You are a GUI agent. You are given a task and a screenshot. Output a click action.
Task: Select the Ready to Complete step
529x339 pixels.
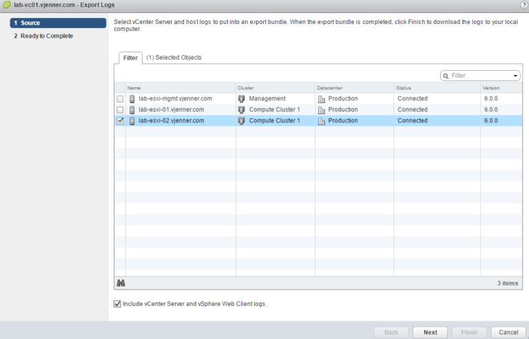(43, 36)
